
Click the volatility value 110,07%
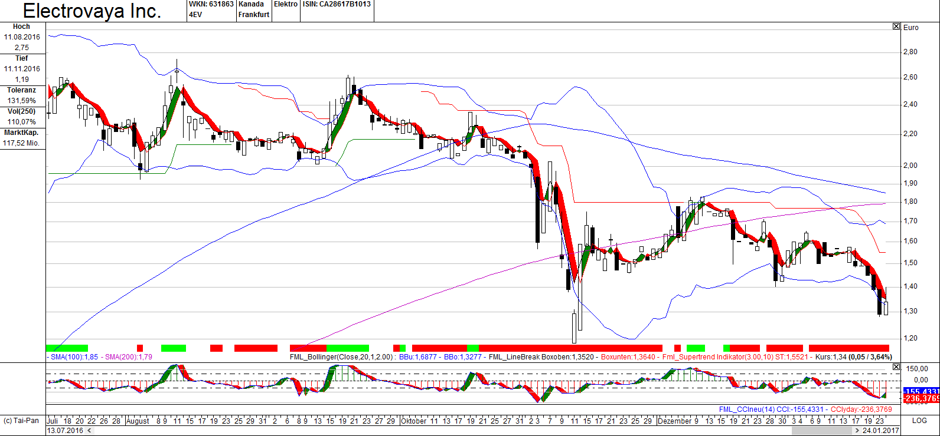pos(22,122)
